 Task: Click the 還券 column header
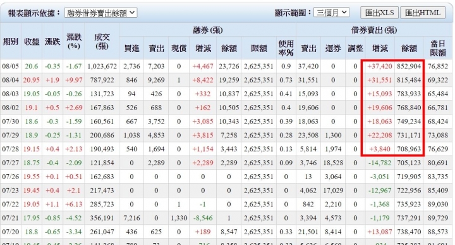(x=333, y=48)
